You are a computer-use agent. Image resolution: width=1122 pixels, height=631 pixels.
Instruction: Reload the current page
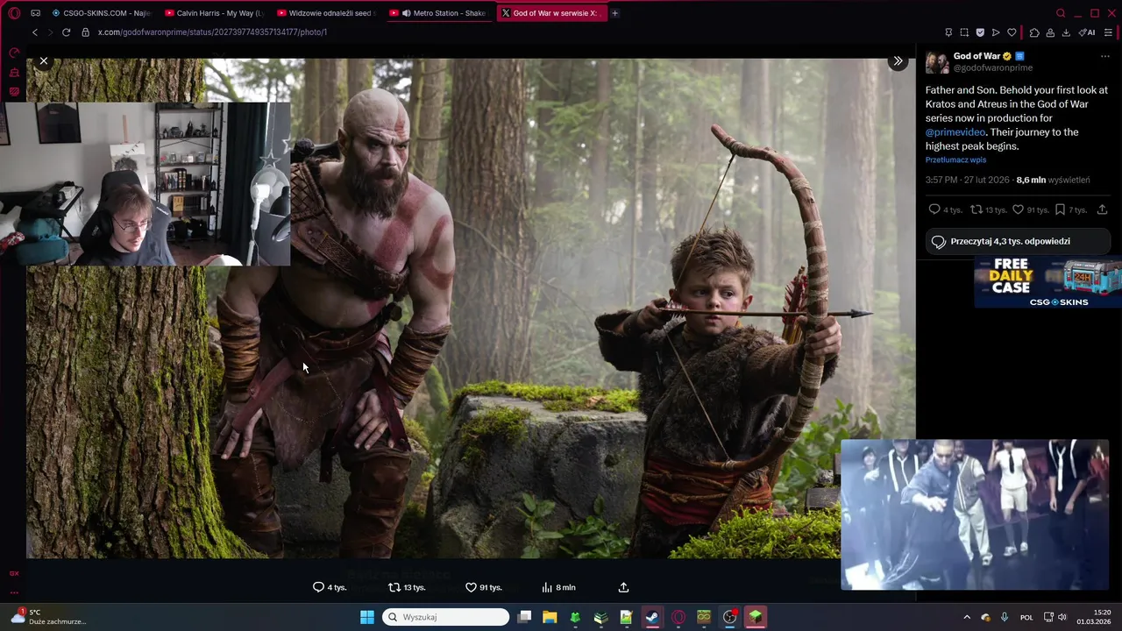[x=66, y=32]
